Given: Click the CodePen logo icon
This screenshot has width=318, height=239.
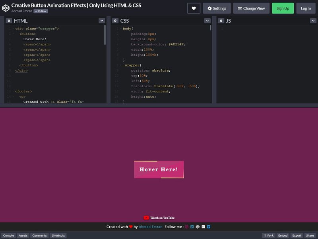Looking at the screenshot, I should [x=6, y=8].
